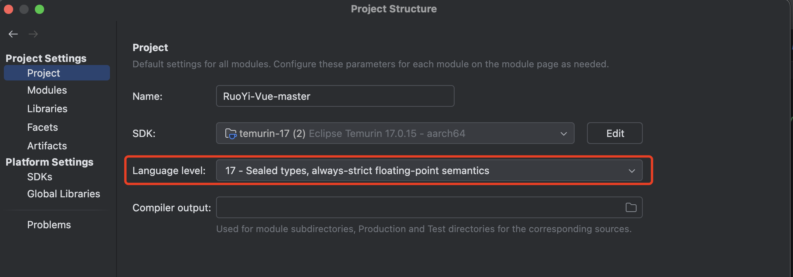Click the green maximize window button

(39, 9)
